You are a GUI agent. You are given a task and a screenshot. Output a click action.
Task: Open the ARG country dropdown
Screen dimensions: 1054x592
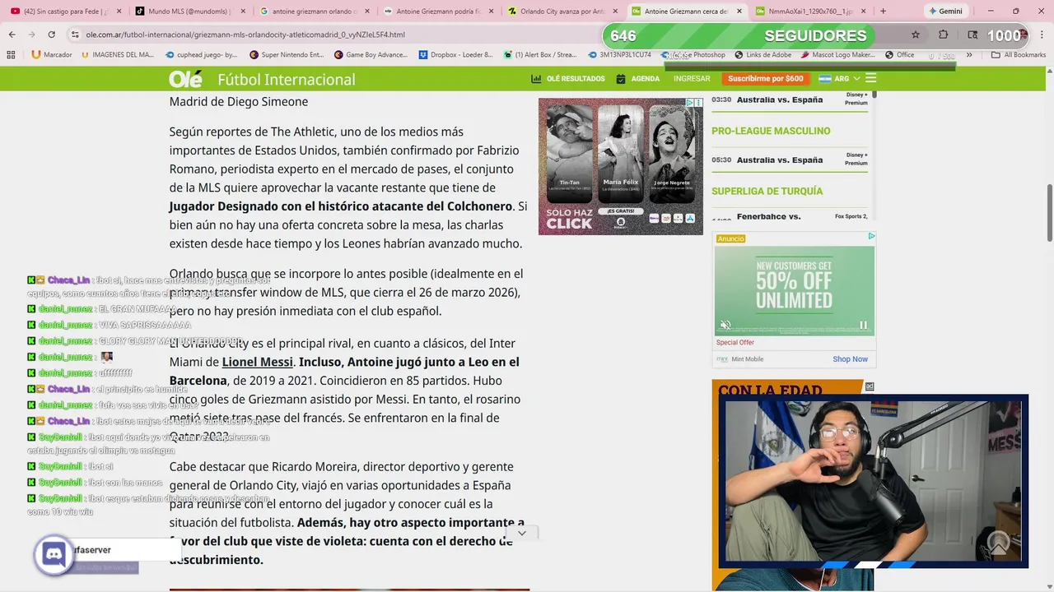coord(839,79)
